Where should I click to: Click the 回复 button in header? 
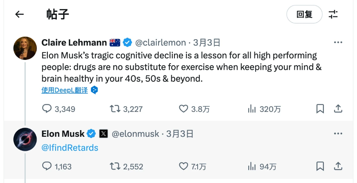click(304, 14)
